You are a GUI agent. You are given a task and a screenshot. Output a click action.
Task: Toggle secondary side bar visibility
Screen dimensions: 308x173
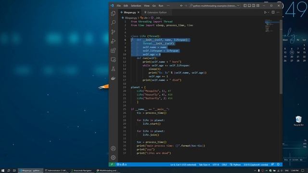[x=254, y=6]
